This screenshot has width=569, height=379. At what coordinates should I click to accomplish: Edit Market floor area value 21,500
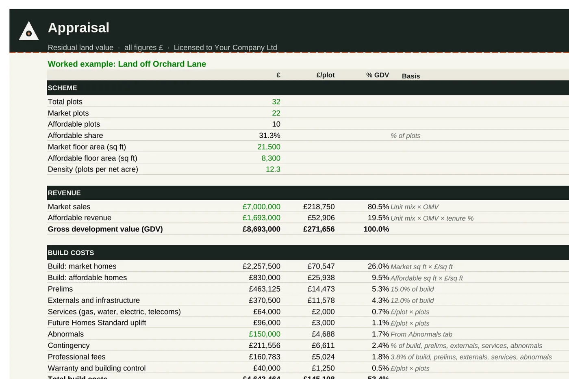[269, 147]
